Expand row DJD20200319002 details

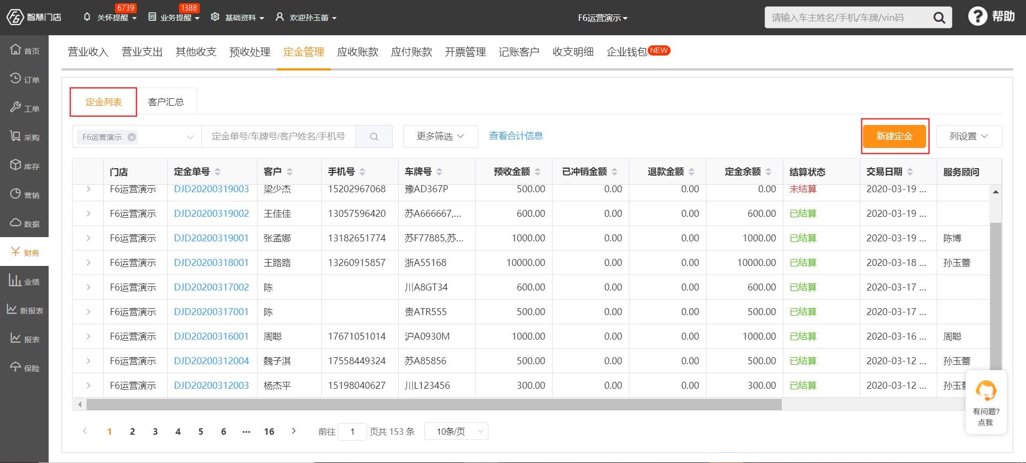click(x=89, y=214)
